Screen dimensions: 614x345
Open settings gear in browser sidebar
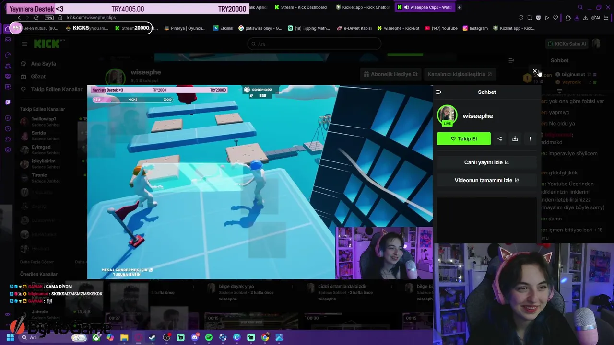(x=8, y=149)
